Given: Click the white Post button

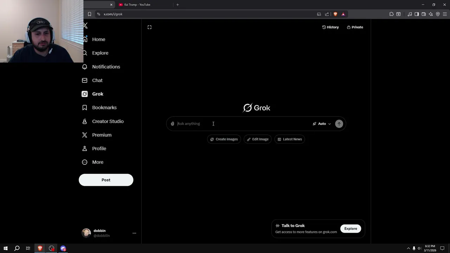Looking at the screenshot, I should (106, 180).
